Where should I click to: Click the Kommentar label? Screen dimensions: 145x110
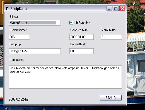click(x=17, y=60)
